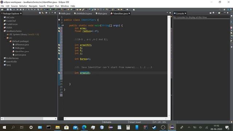Collapse the main method folding toggle
This screenshot has height=131, width=233.
click(x=63, y=25)
